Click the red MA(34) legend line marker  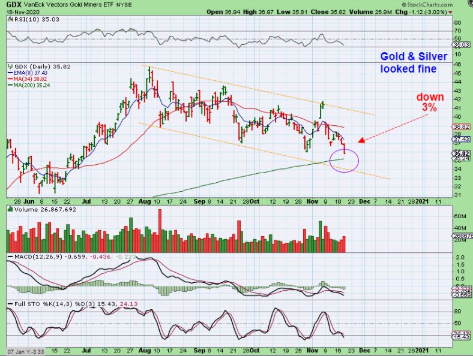point(10,79)
